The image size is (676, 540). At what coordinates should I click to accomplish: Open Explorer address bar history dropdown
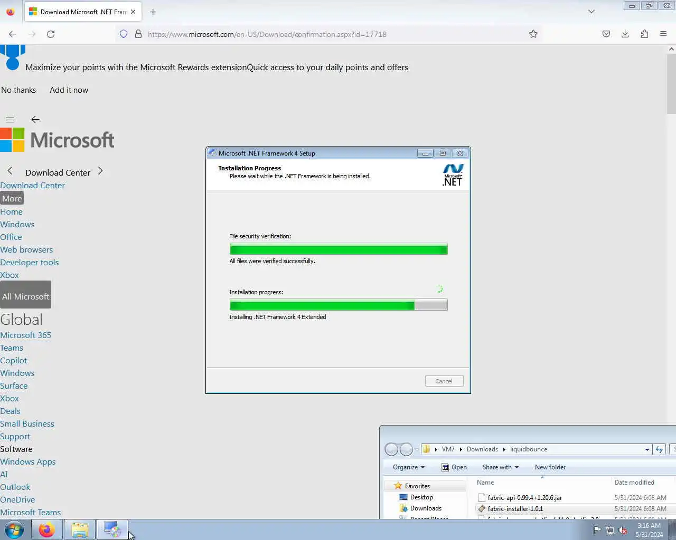point(647,449)
